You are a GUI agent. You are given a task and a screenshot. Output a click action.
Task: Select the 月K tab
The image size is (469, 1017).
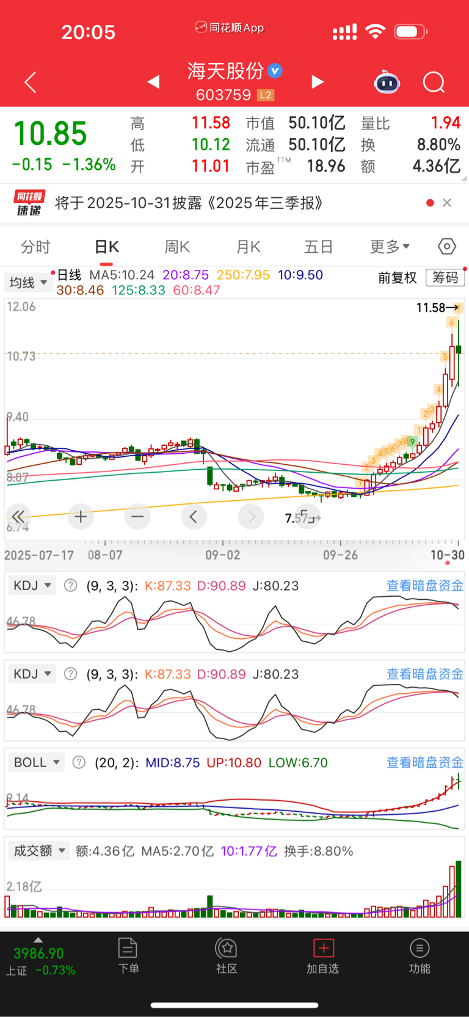click(249, 247)
